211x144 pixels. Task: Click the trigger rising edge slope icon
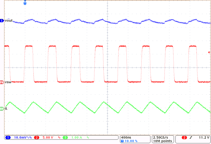[192, 137]
